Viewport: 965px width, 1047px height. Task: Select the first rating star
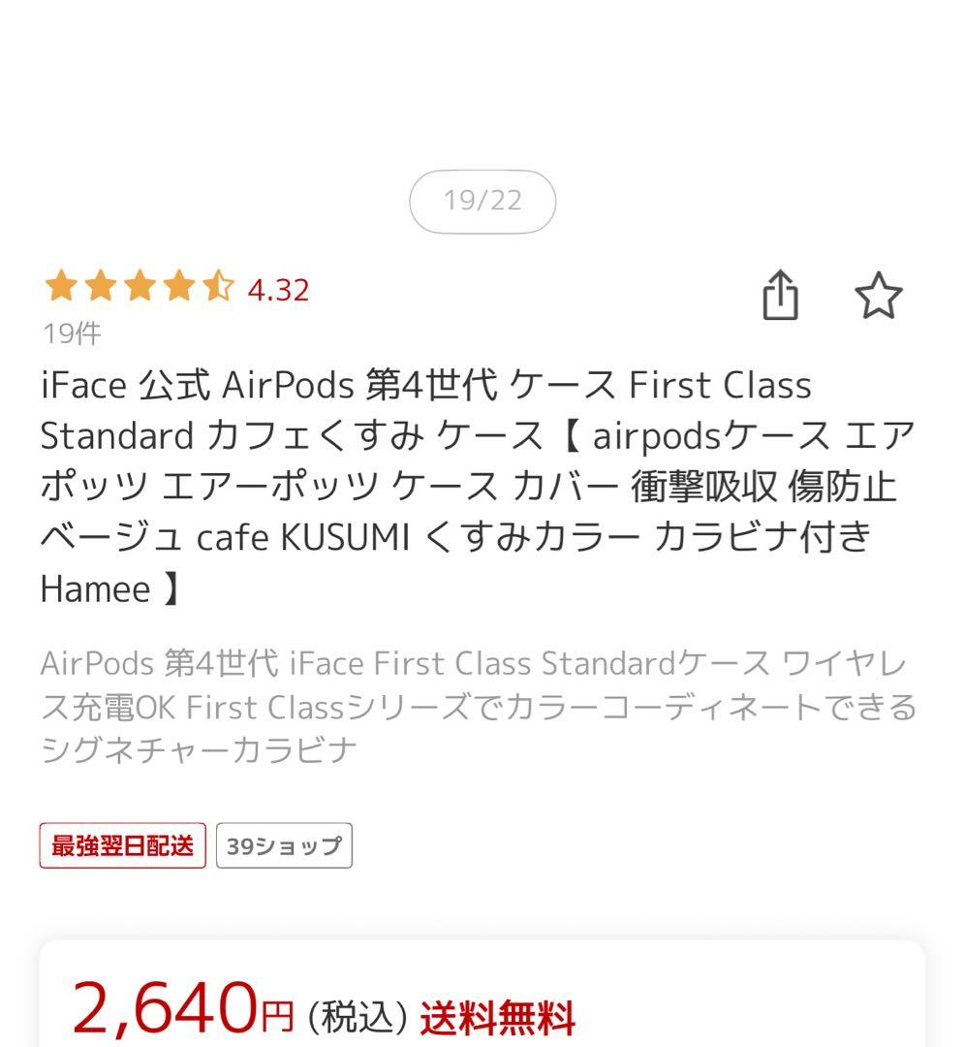click(x=60, y=288)
